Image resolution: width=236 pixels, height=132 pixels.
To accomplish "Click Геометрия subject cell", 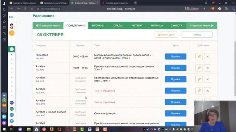I will click(x=51, y=56).
